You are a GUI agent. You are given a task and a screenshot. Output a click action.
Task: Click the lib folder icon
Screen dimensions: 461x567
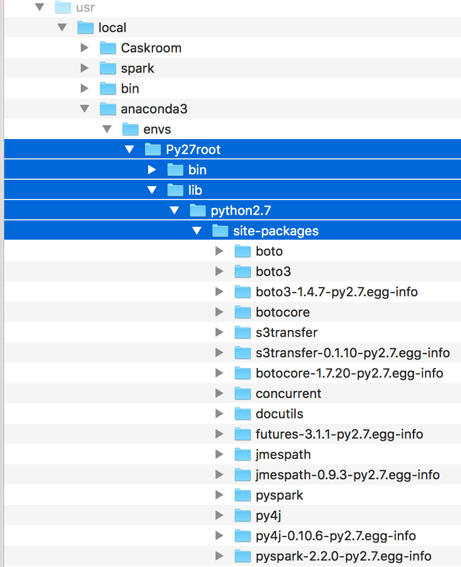click(x=175, y=190)
